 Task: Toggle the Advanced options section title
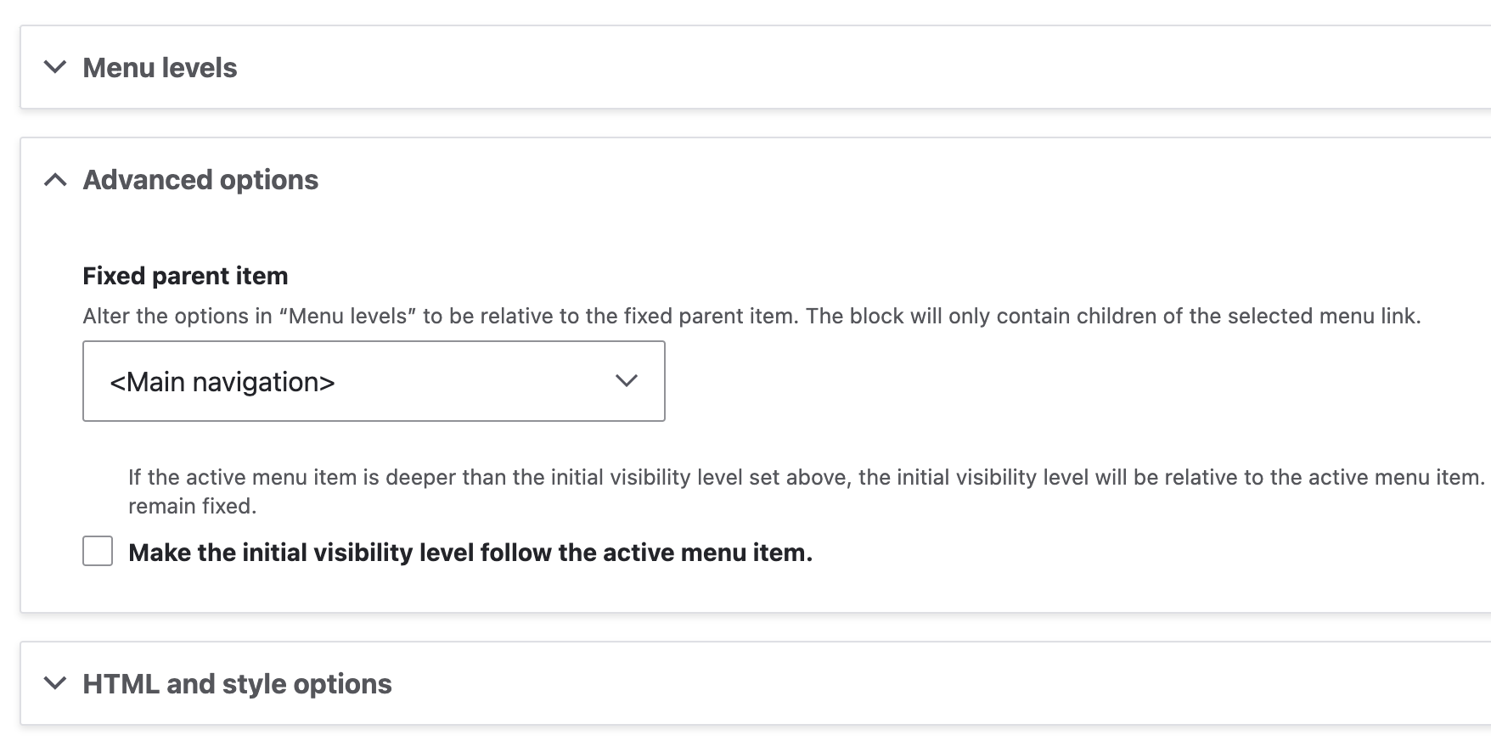(x=200, y=180)
